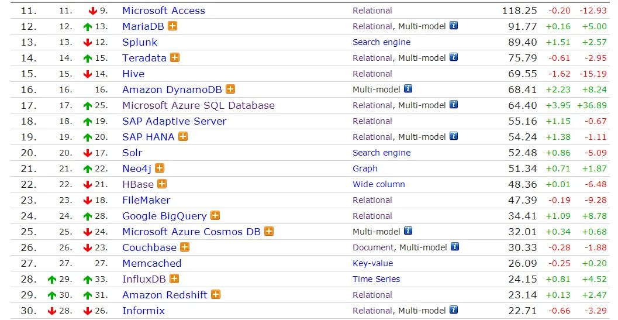Click the plus icon next to Teradata

click(175, 57)
